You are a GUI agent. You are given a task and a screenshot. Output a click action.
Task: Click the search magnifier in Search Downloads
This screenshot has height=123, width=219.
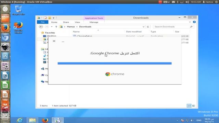[x=191, y=27]
